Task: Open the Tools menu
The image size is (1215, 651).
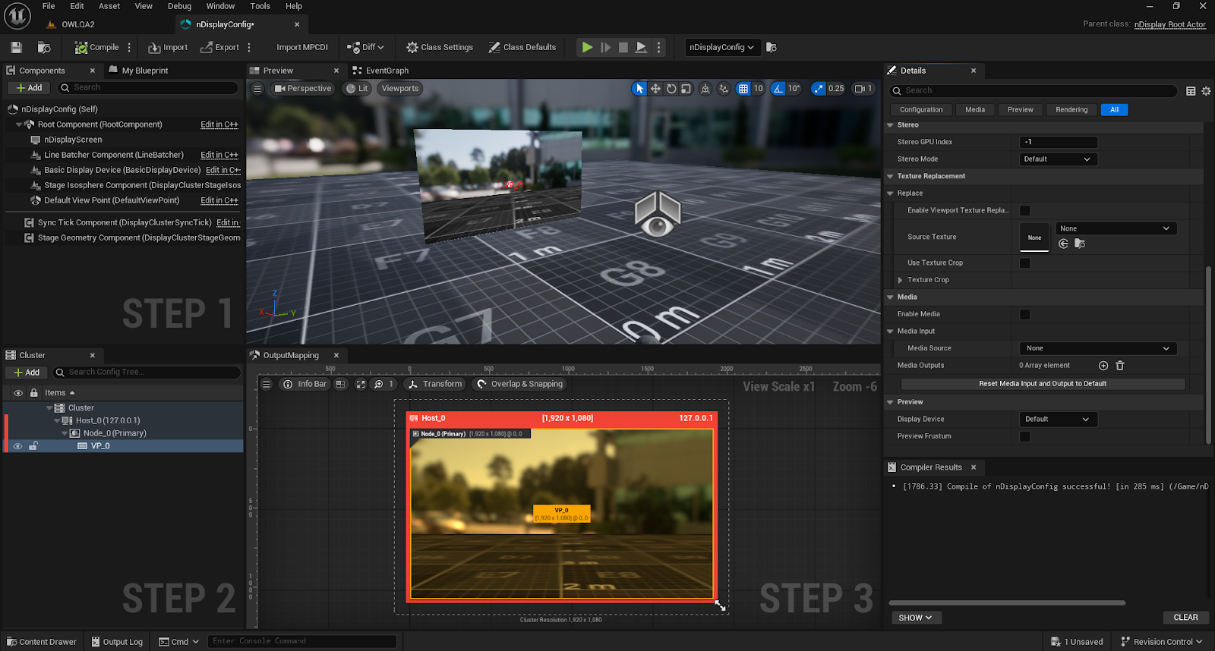Action: tap(260, 6)
